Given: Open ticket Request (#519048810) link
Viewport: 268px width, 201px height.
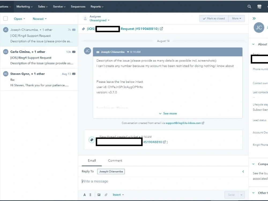Looking at the screenshot, I should pyautogui.click(x=140, y=29).
